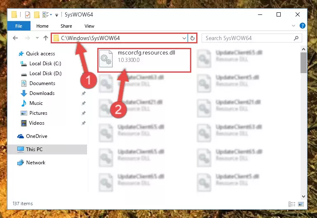Click the scrollbar down arrow
Image resolution: width=317 pixels, height=218 pixels.
(303, 197)
